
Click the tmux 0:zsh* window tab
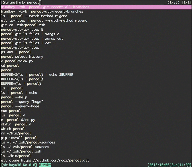click(x=45, y=165)
